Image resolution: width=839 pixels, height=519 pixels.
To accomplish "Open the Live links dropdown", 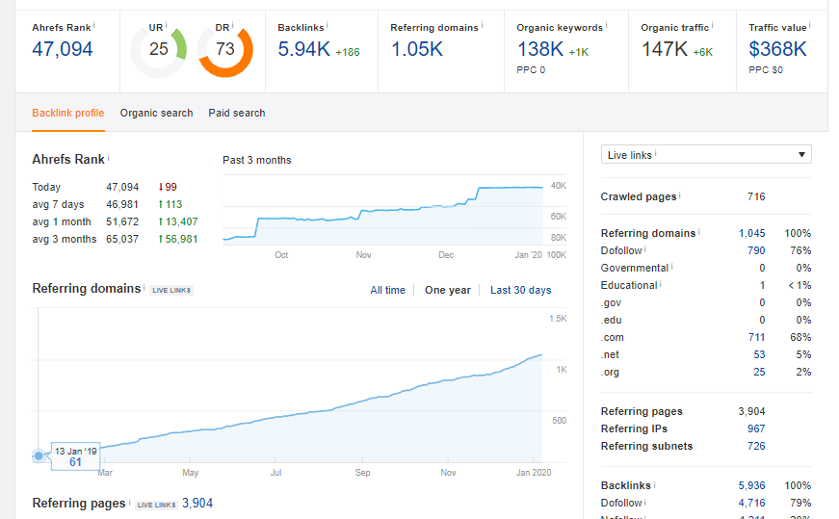I will [x=706, y=155].
